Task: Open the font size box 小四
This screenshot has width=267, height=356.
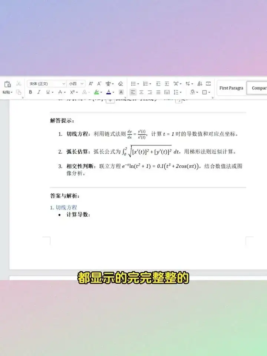Action: coord(76,84)
